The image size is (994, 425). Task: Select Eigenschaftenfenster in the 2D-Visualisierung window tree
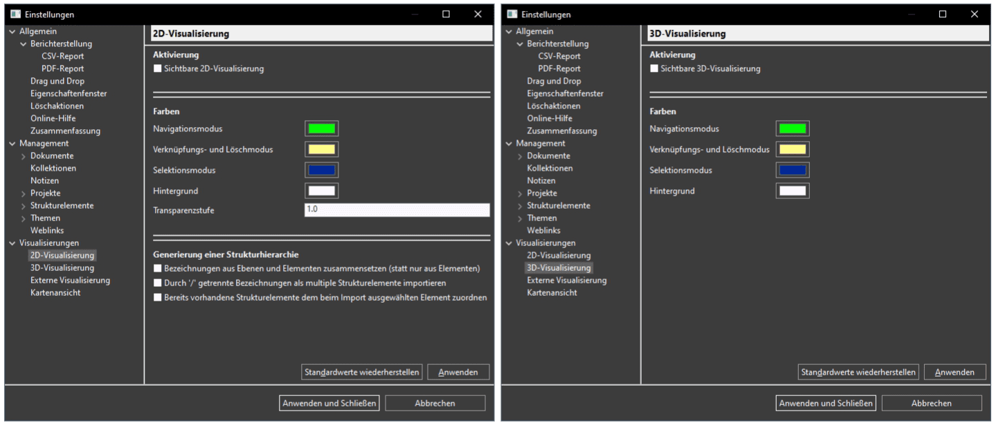pos(69,94)
